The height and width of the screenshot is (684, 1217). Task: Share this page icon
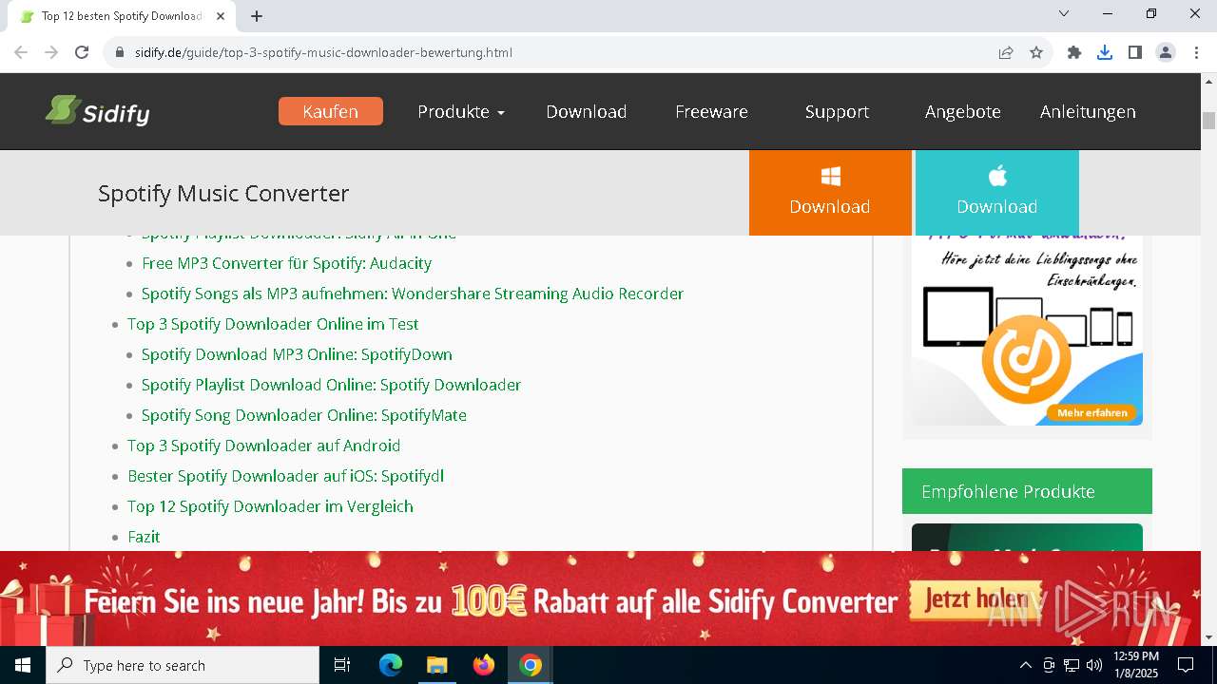point(1006,52)
